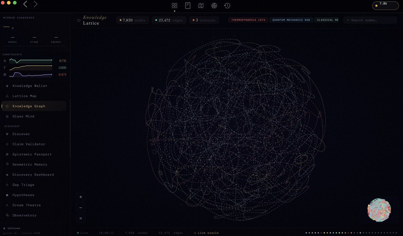Click the 23,472 edges stat pill

(169, 20)
